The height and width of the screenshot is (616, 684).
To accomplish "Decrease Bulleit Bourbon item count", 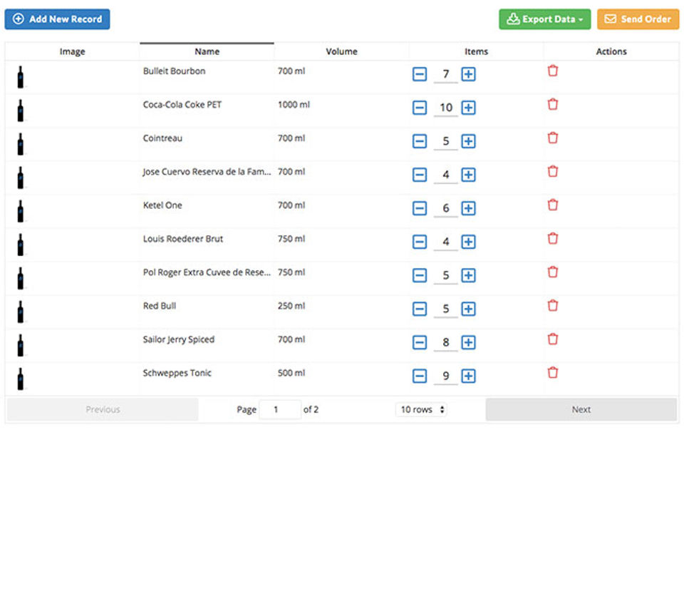I will tap(419, 74).
